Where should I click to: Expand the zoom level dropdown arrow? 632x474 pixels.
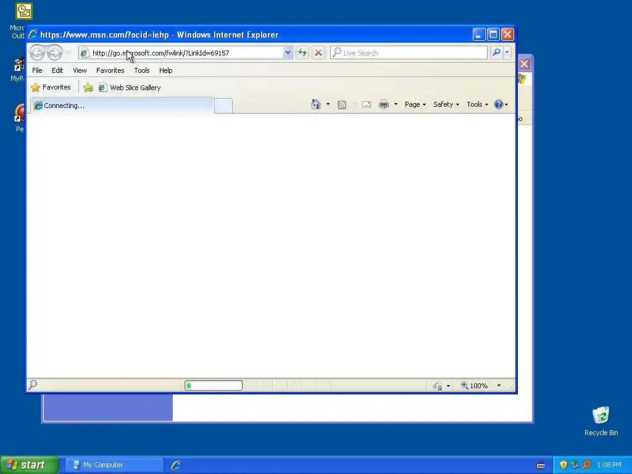499,386
